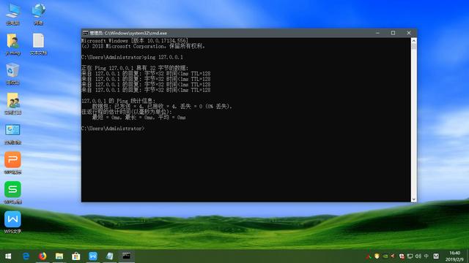Switch to WPS Writer in the taskbar
The height and width of the screenshot is (263, 469).
(93, 256)
